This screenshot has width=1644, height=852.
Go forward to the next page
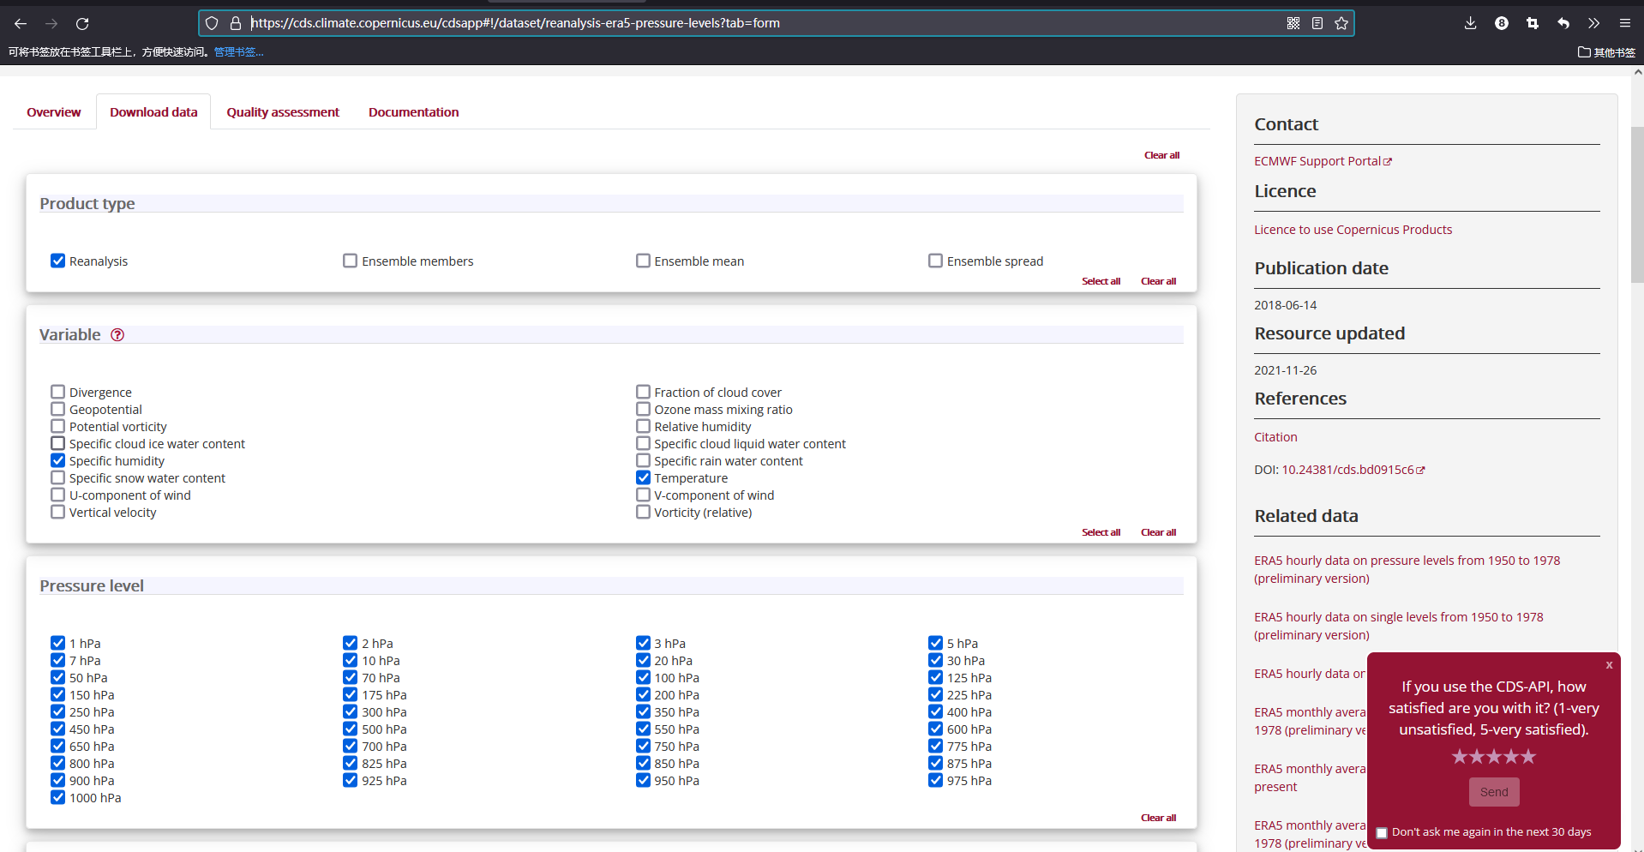click(x=51, y=24)
